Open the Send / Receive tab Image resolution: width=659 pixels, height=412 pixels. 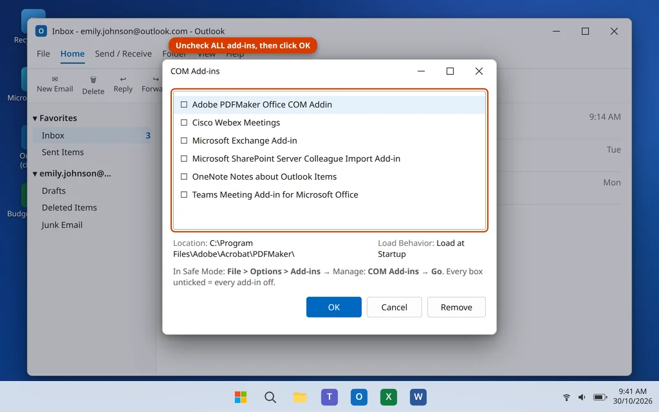coord(123,54)
